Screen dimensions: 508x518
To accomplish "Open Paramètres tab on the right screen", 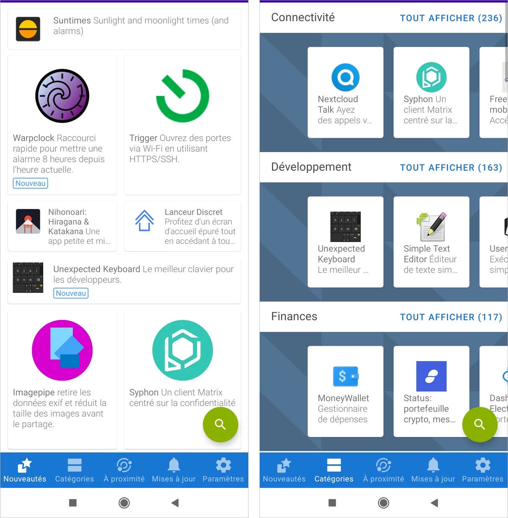I will pyautogui.click(x=483, y=470).
